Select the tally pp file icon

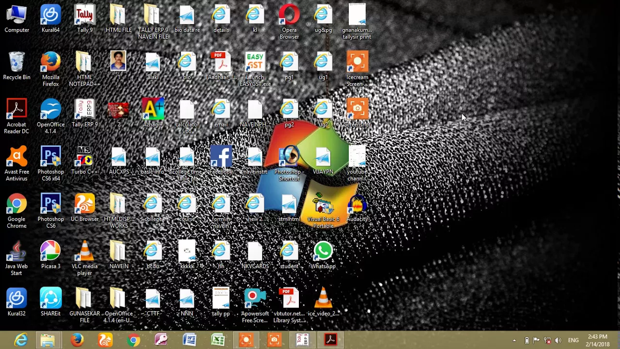click(x=221, y=302)
